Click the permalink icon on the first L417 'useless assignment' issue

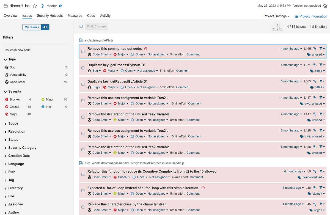(x=315, y=98)
